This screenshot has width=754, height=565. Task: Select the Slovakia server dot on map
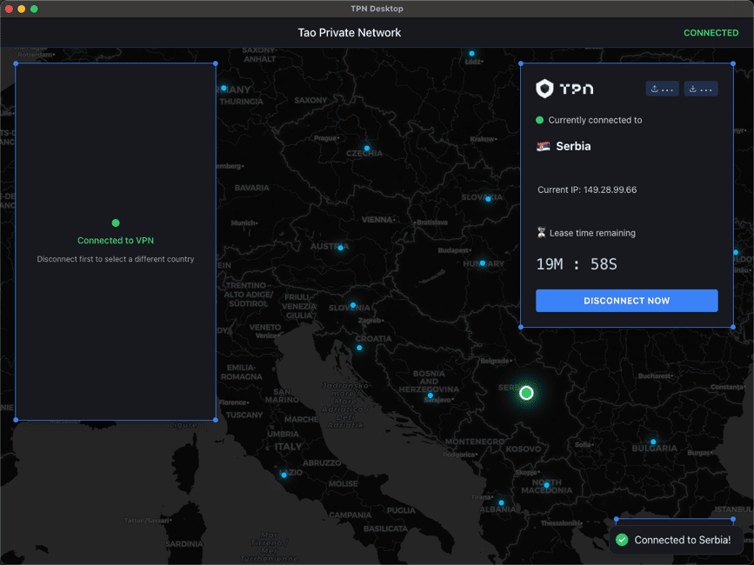click(x=488, y=199)
